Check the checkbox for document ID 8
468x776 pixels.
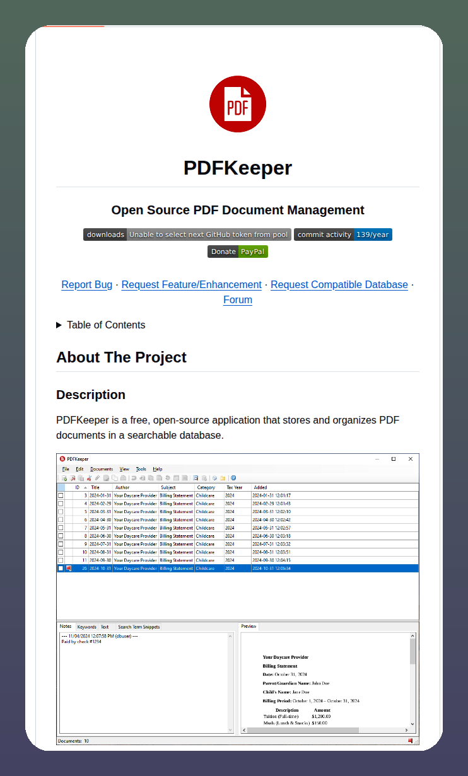tap(61, 536)
